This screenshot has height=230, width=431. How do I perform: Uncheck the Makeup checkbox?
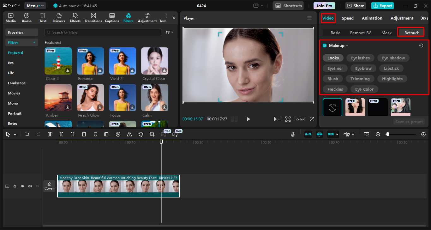pyautogui.click(x=325, y=45)
